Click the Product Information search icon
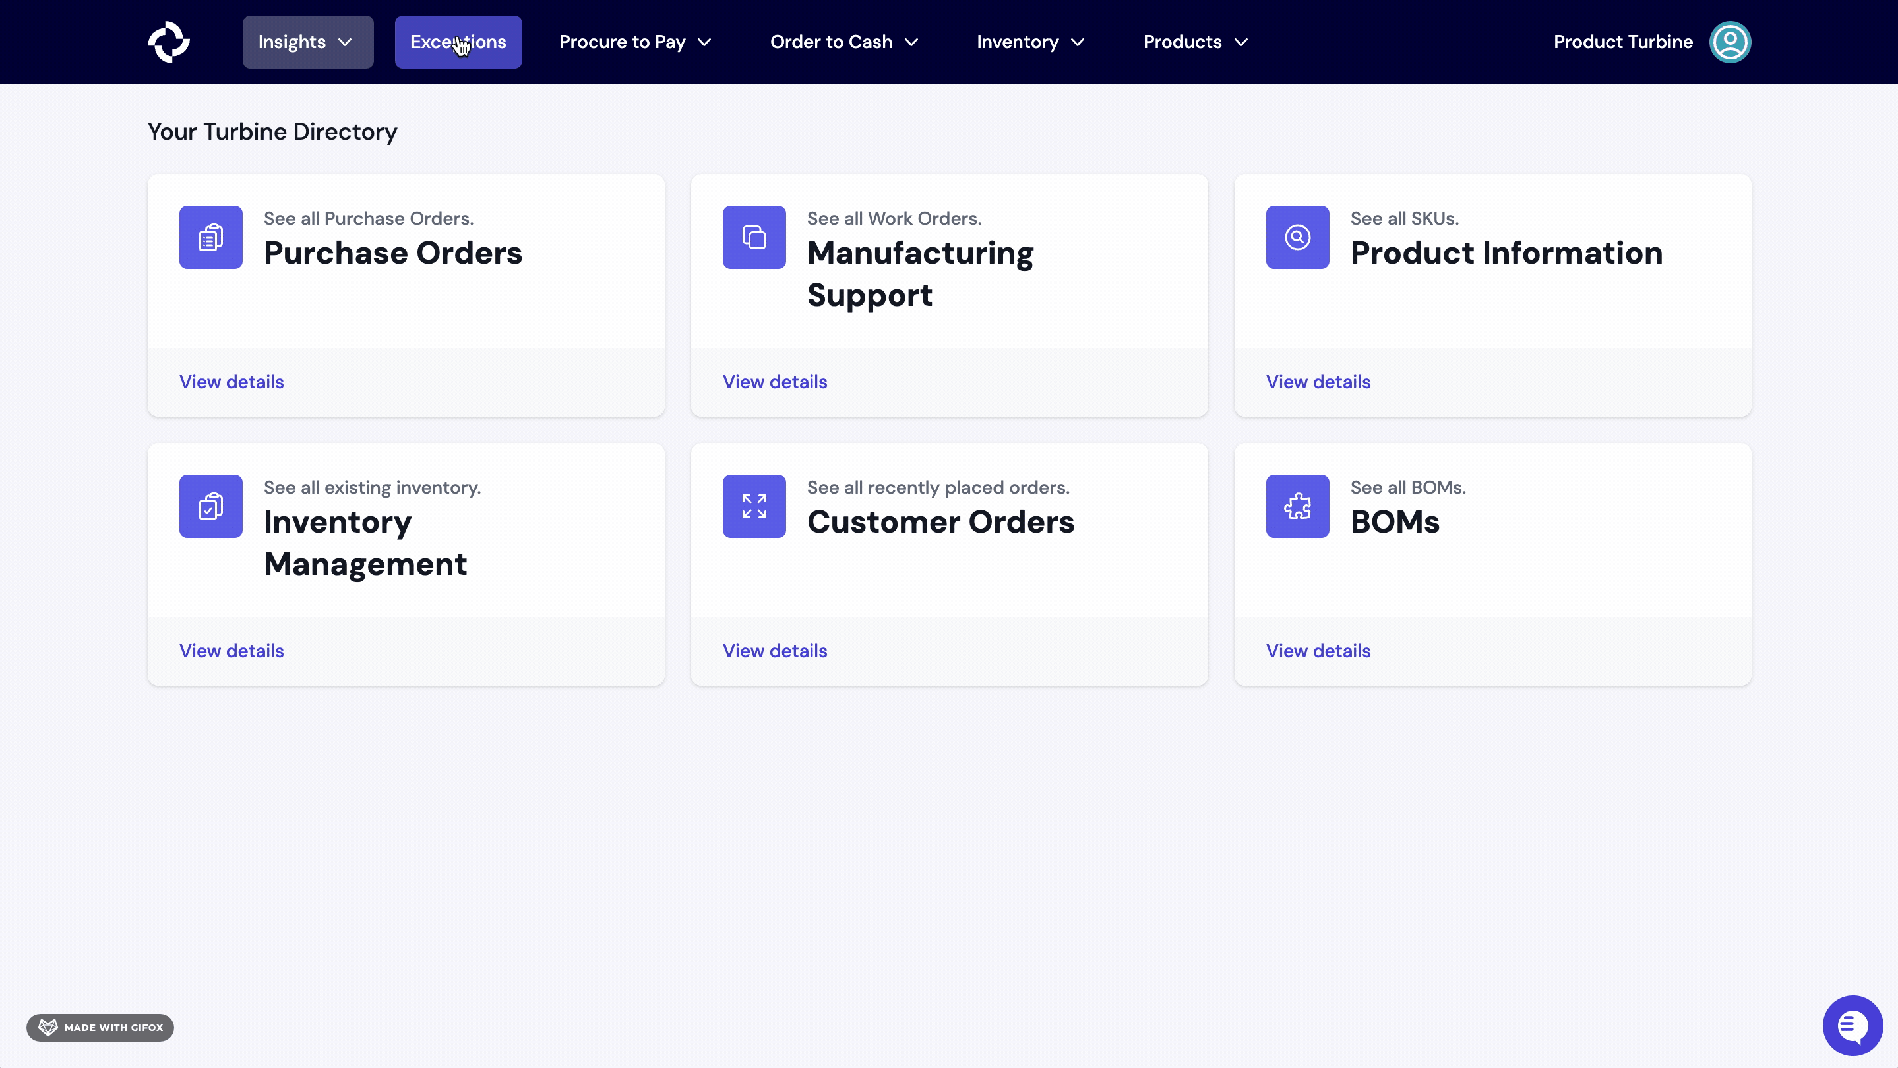Screen dimensions: 1898x1068 (1297, 237)
